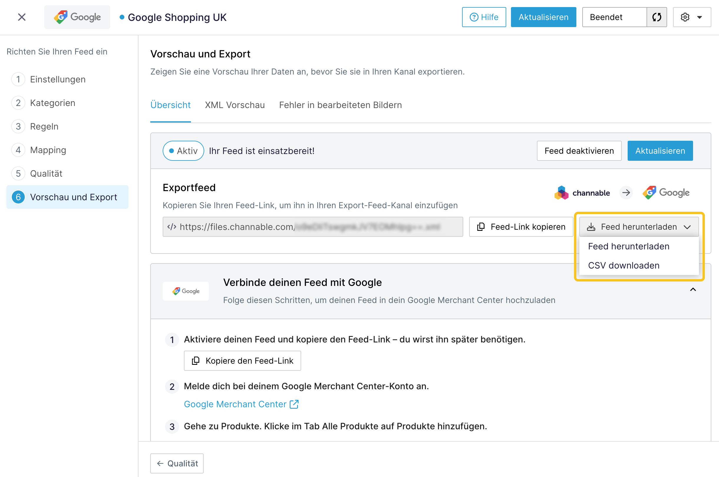The width and height of the screenshot is (719, 477).
Task: Click Feed deaktivieren button
Action: click(x=579, y=150)
